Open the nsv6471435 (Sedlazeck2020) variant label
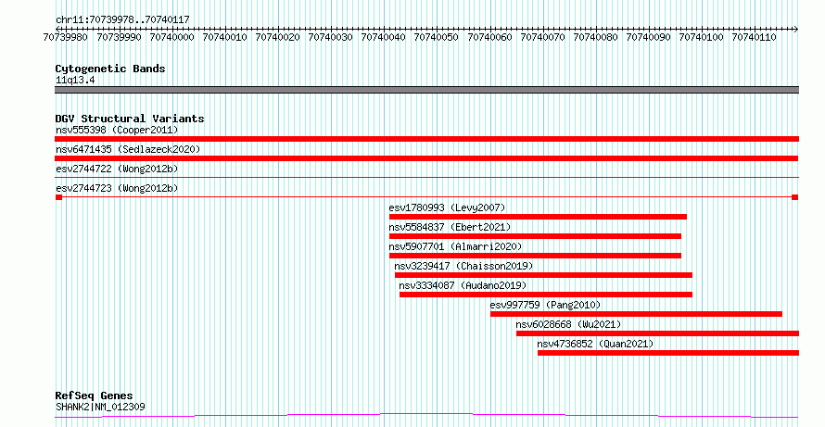 tap(128, 149)
